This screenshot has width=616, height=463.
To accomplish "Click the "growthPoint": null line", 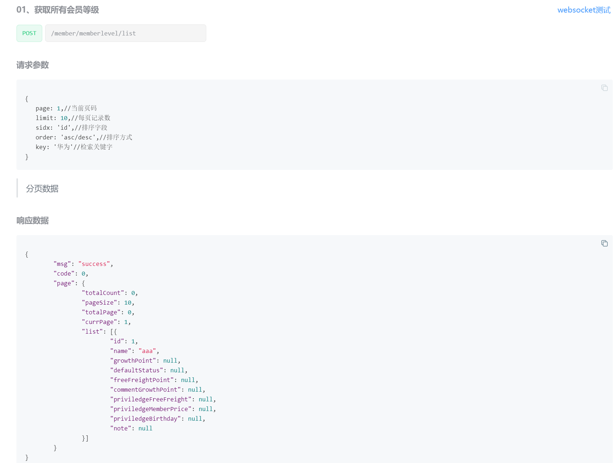I will tap(145, 361).
